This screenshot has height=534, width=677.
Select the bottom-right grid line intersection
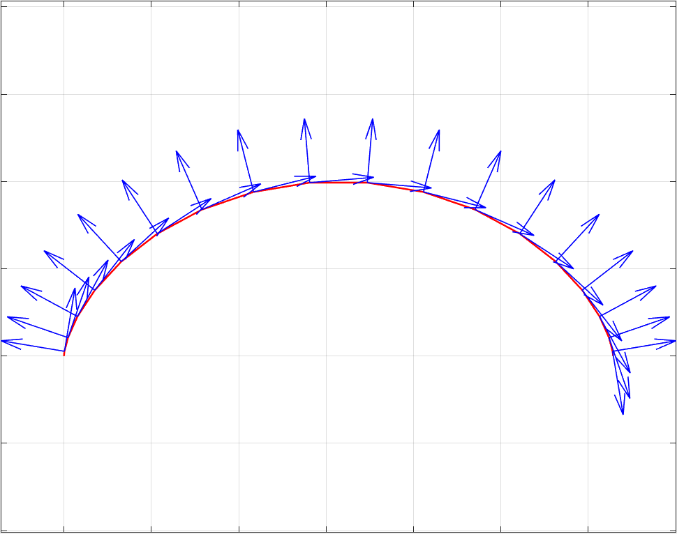588,443
